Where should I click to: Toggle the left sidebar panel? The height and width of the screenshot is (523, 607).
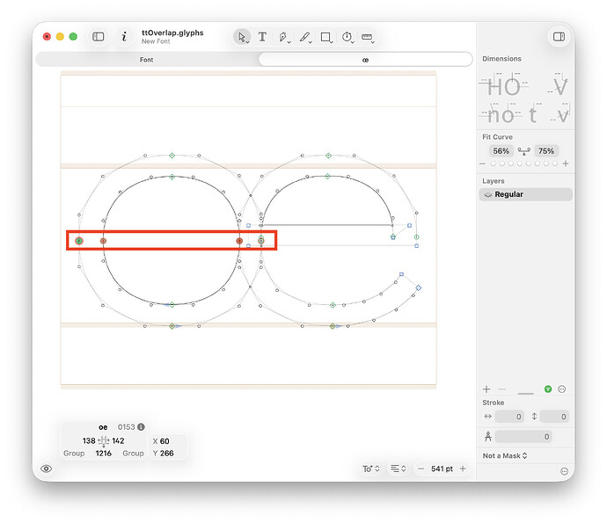99,37
